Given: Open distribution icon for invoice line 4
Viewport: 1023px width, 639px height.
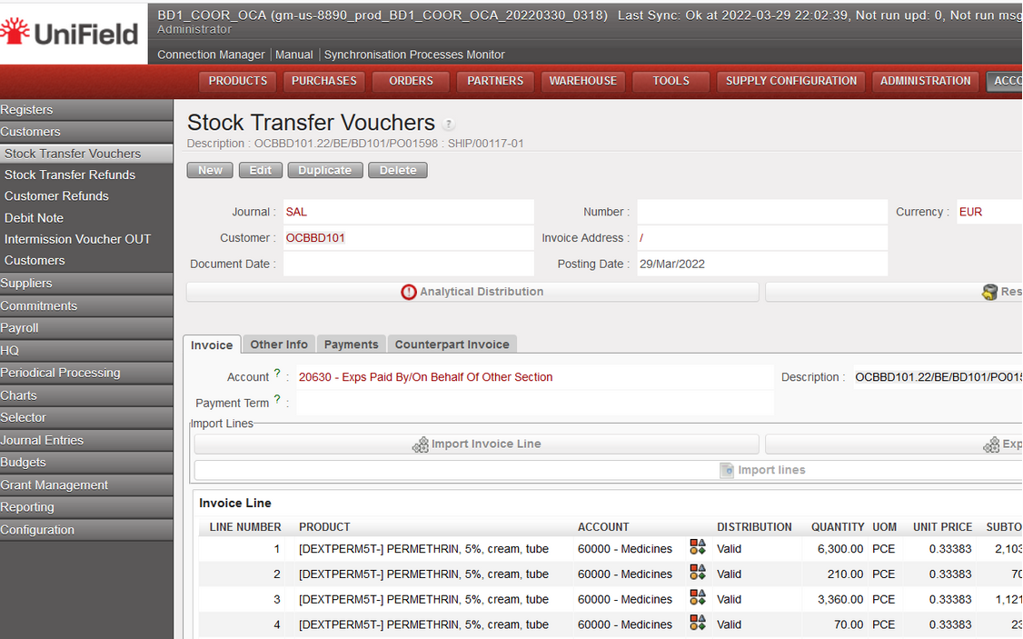Looking at the screenshot, I should 697,624.
